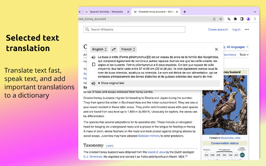Open the share icon in the address bar

pos(214,19)
